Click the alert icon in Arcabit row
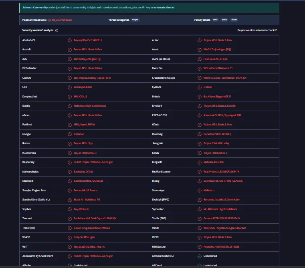Viewport: 305px width, 268px height. (x=70, y=50)
